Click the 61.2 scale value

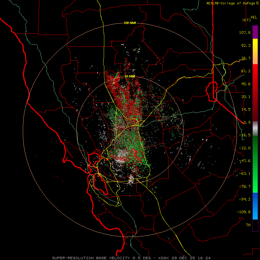[246, 71]
